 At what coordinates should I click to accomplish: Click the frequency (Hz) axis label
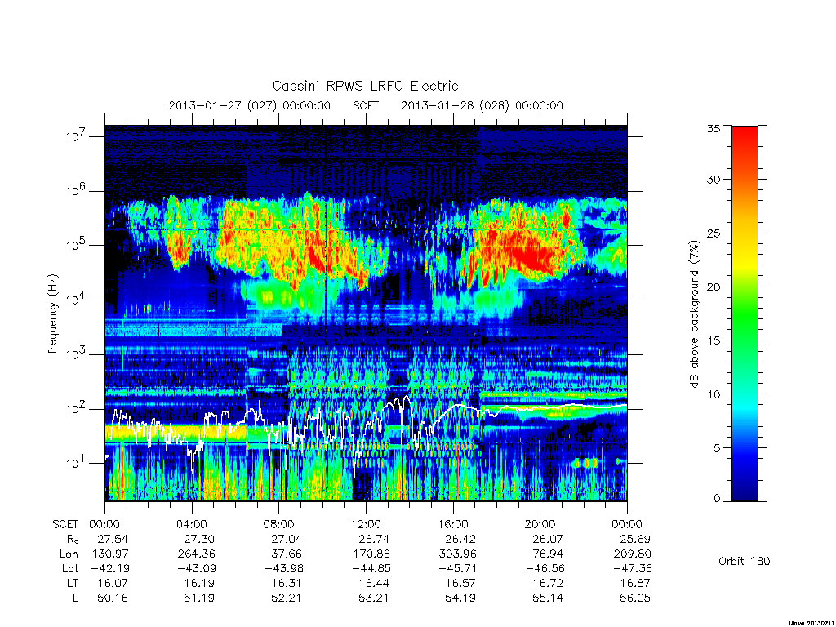[52, 314]
